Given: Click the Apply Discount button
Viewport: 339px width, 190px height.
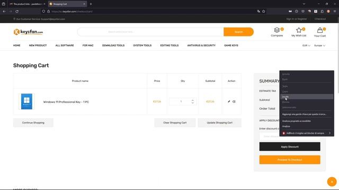Looking at the screenshot, I should point(290,147).
